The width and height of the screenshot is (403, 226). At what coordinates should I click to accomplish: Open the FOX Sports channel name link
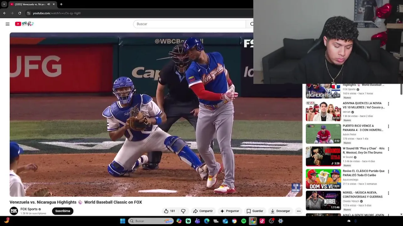tap(29, 209)
